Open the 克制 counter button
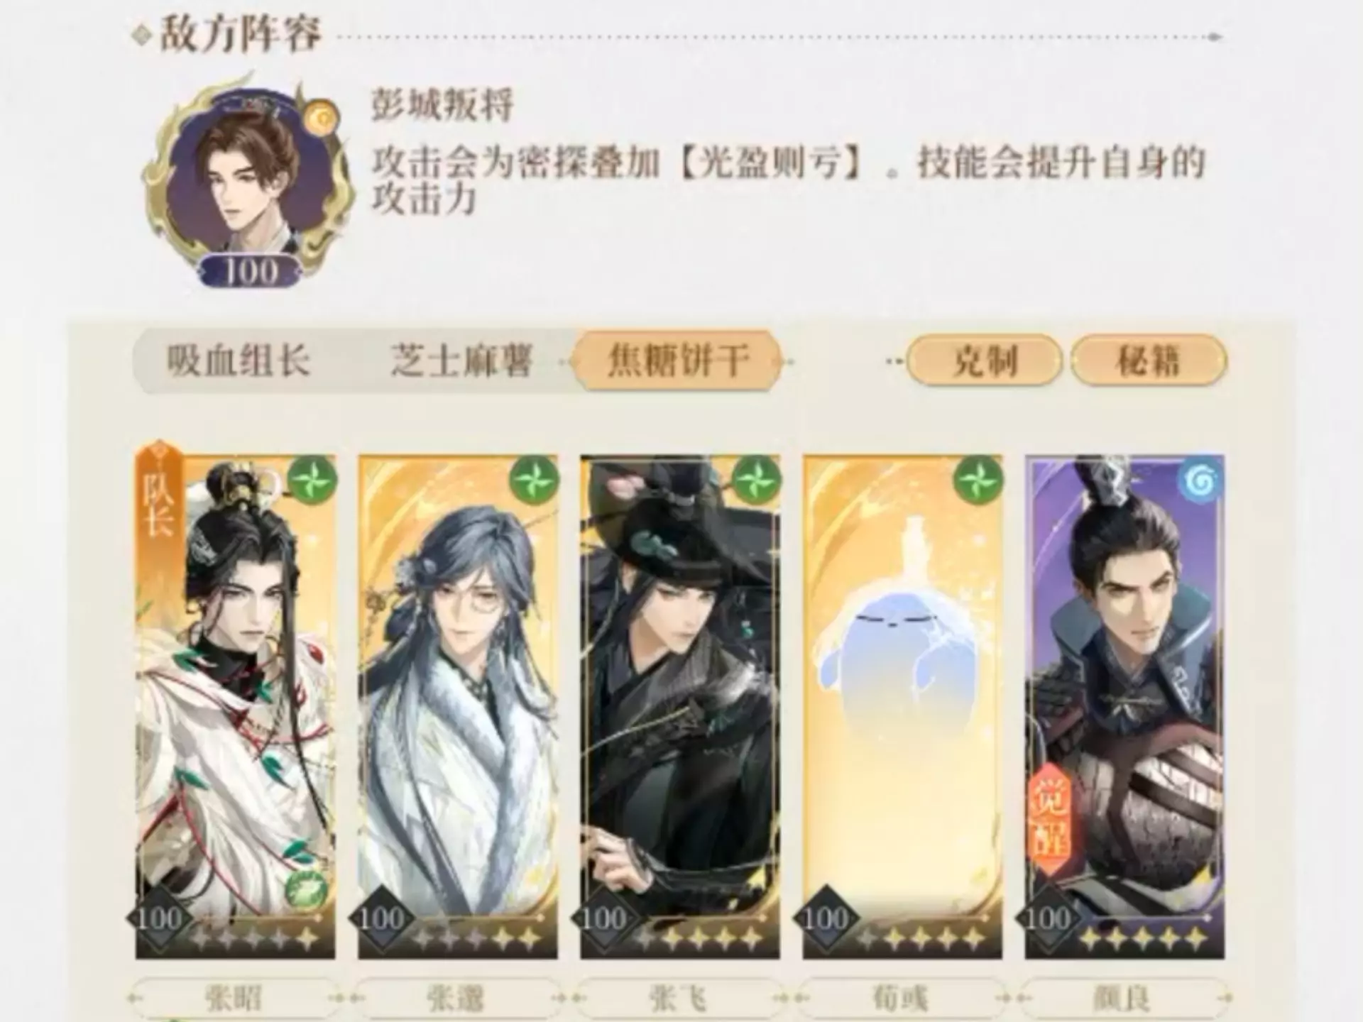 (984, 361)
